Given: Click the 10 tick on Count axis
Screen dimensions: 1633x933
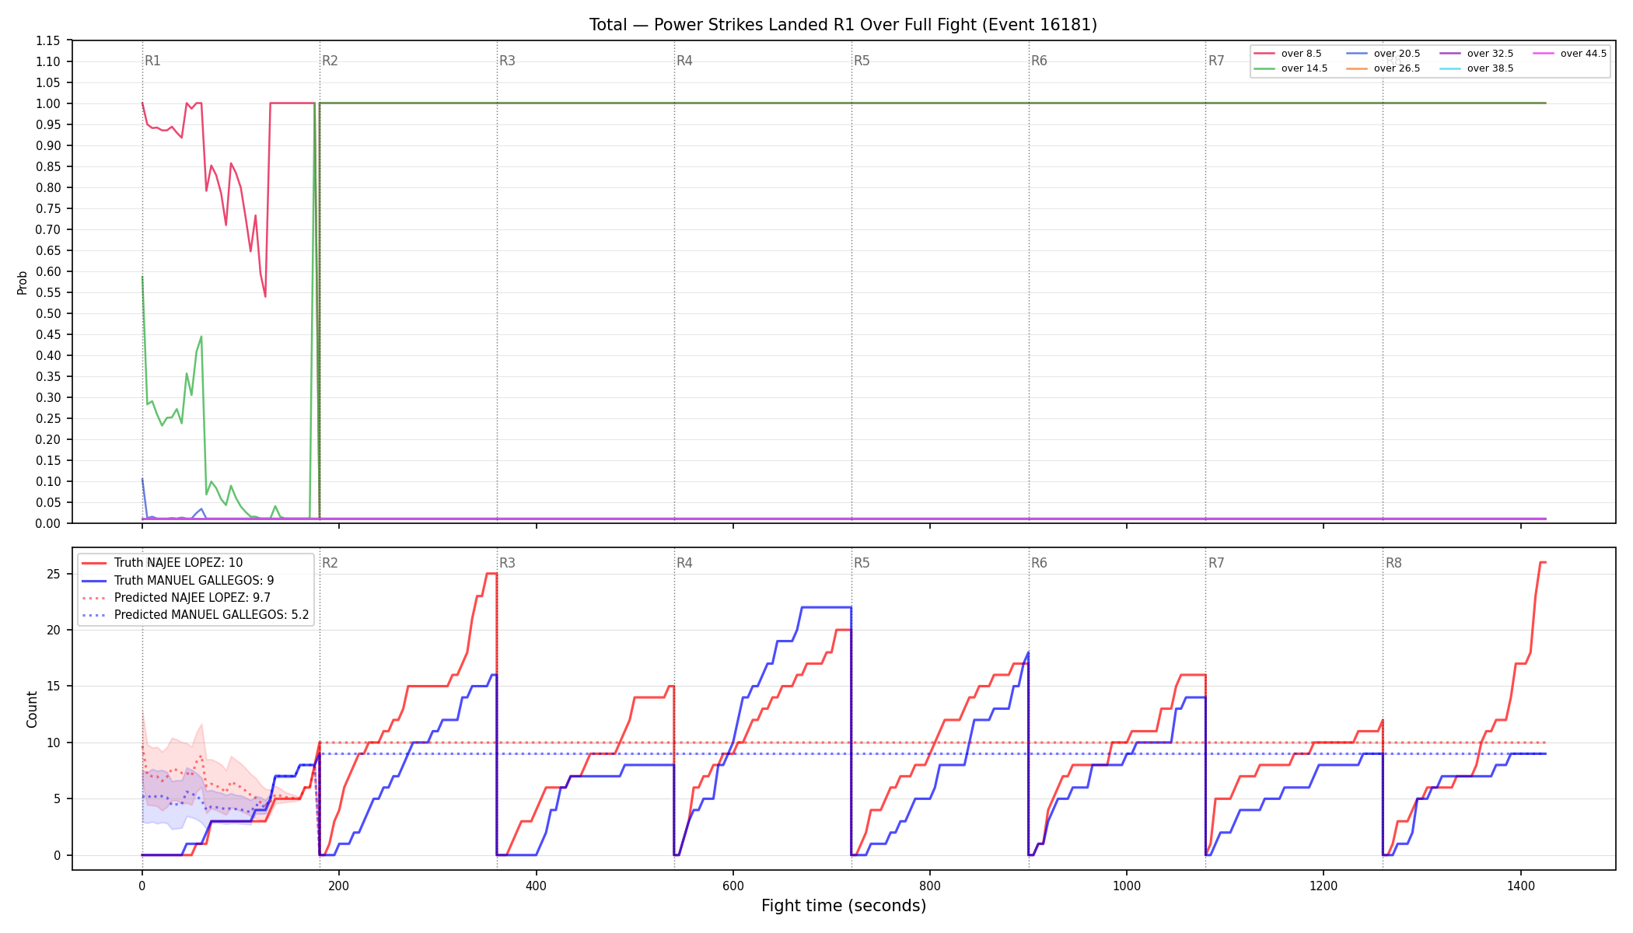Looking at the screenshot, I should [x=54, y=743].
